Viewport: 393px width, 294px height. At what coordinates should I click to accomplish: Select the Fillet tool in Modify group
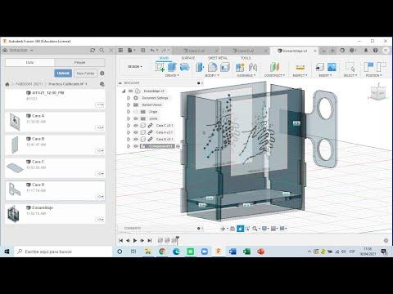[x=212, y=67]
